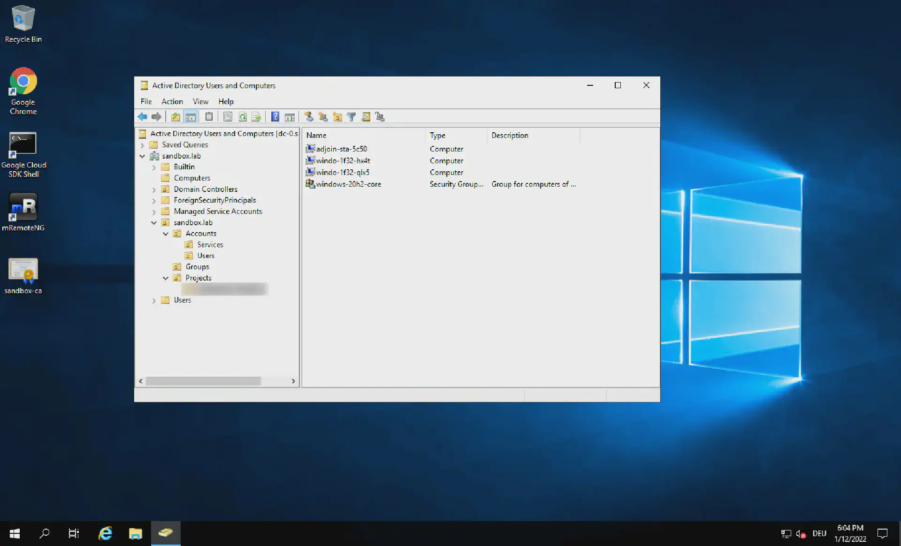This screenshot has height=546, width=901.
Task: Expand the Domain Controllers container
Action: (x=153, y=189)
